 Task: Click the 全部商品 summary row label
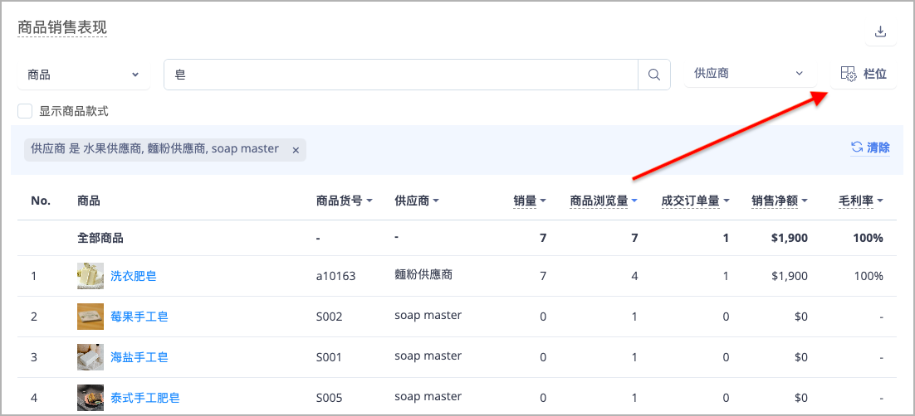(100, 238)
